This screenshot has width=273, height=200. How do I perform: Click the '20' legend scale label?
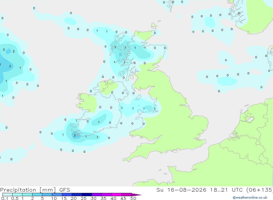pyautogui.click(x=74, y=198)
